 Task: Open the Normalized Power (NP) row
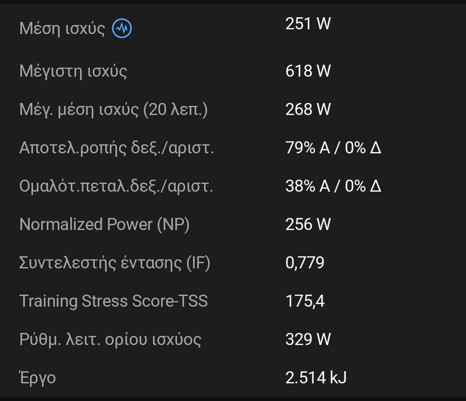pos(233,224)
